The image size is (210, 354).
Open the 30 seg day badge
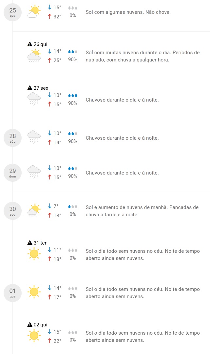pyautogui.click(x=12, y=211)
